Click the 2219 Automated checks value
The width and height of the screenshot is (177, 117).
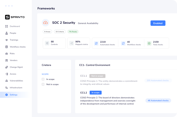(103, 42)
